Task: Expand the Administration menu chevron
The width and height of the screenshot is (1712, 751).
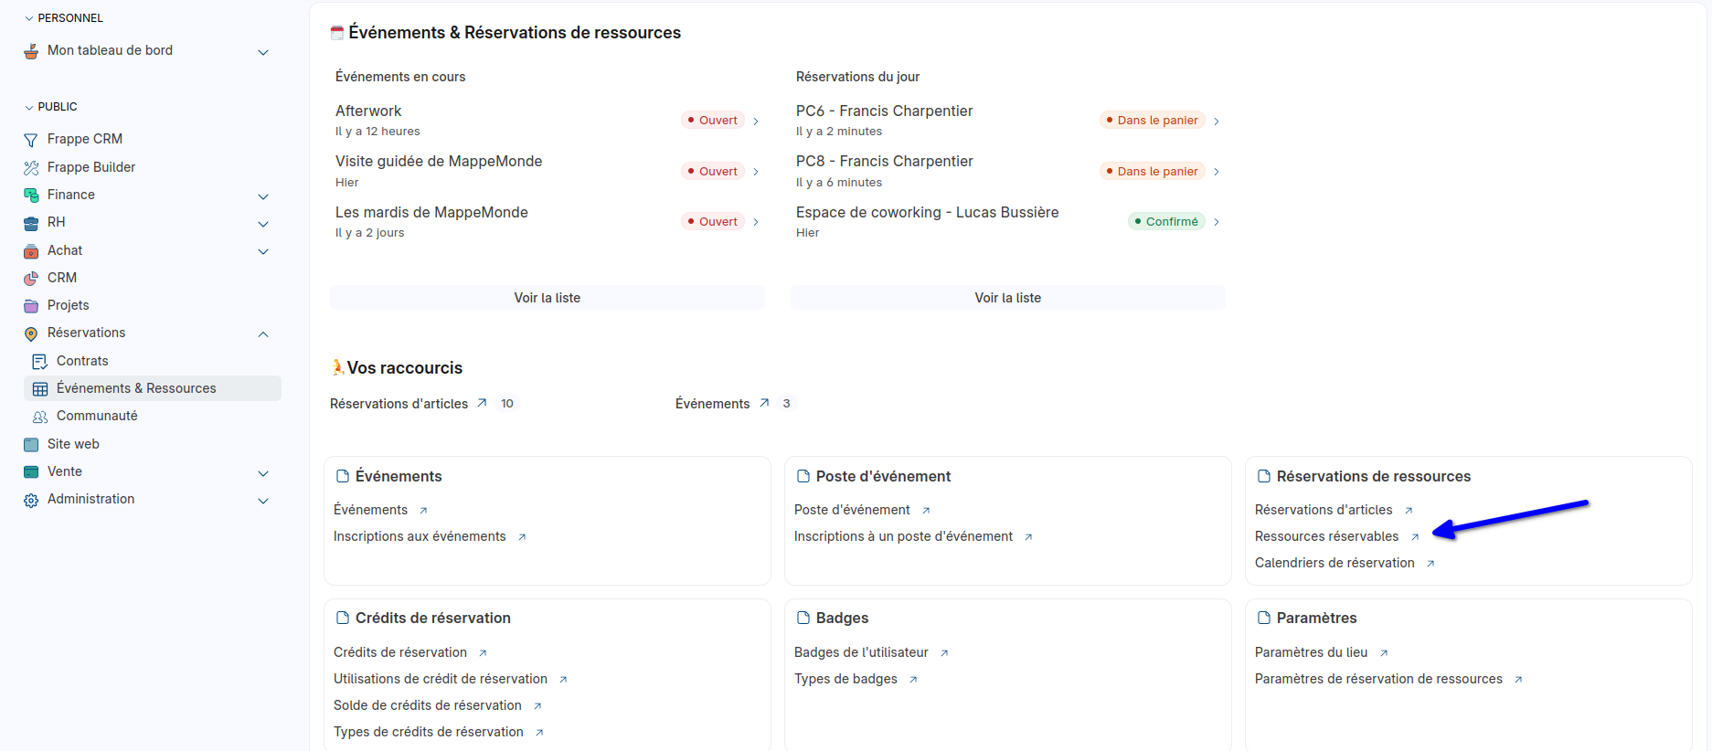Action: 263,501
